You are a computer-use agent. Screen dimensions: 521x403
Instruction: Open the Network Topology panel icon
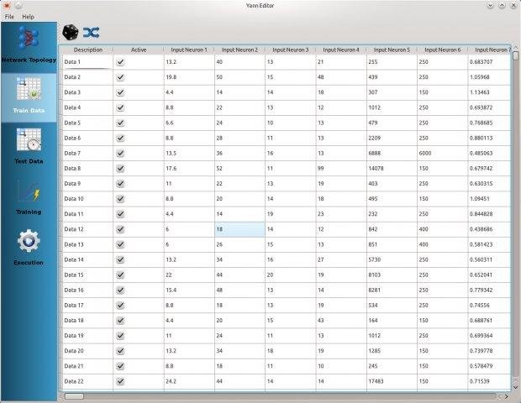pos(29,39)
